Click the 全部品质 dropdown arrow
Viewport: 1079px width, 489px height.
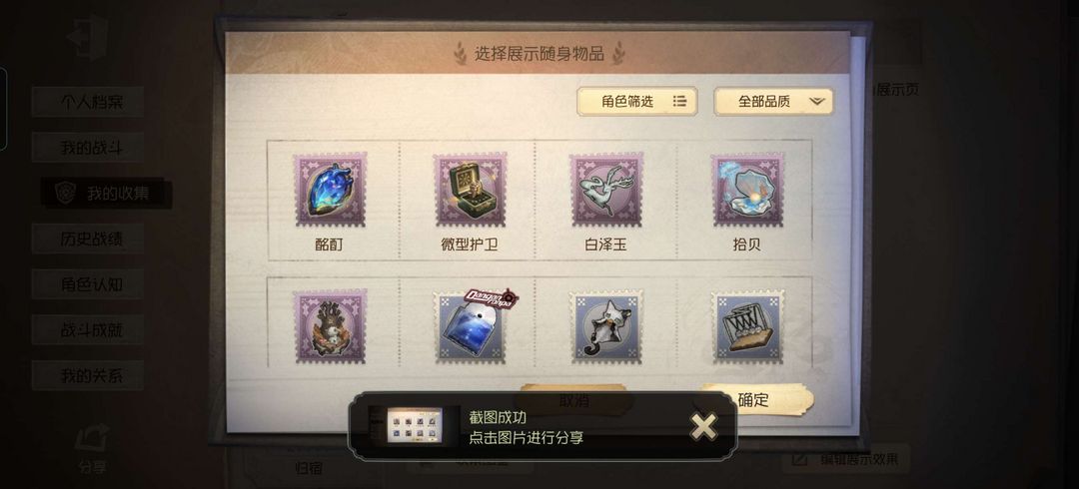[x=817, y=101]
